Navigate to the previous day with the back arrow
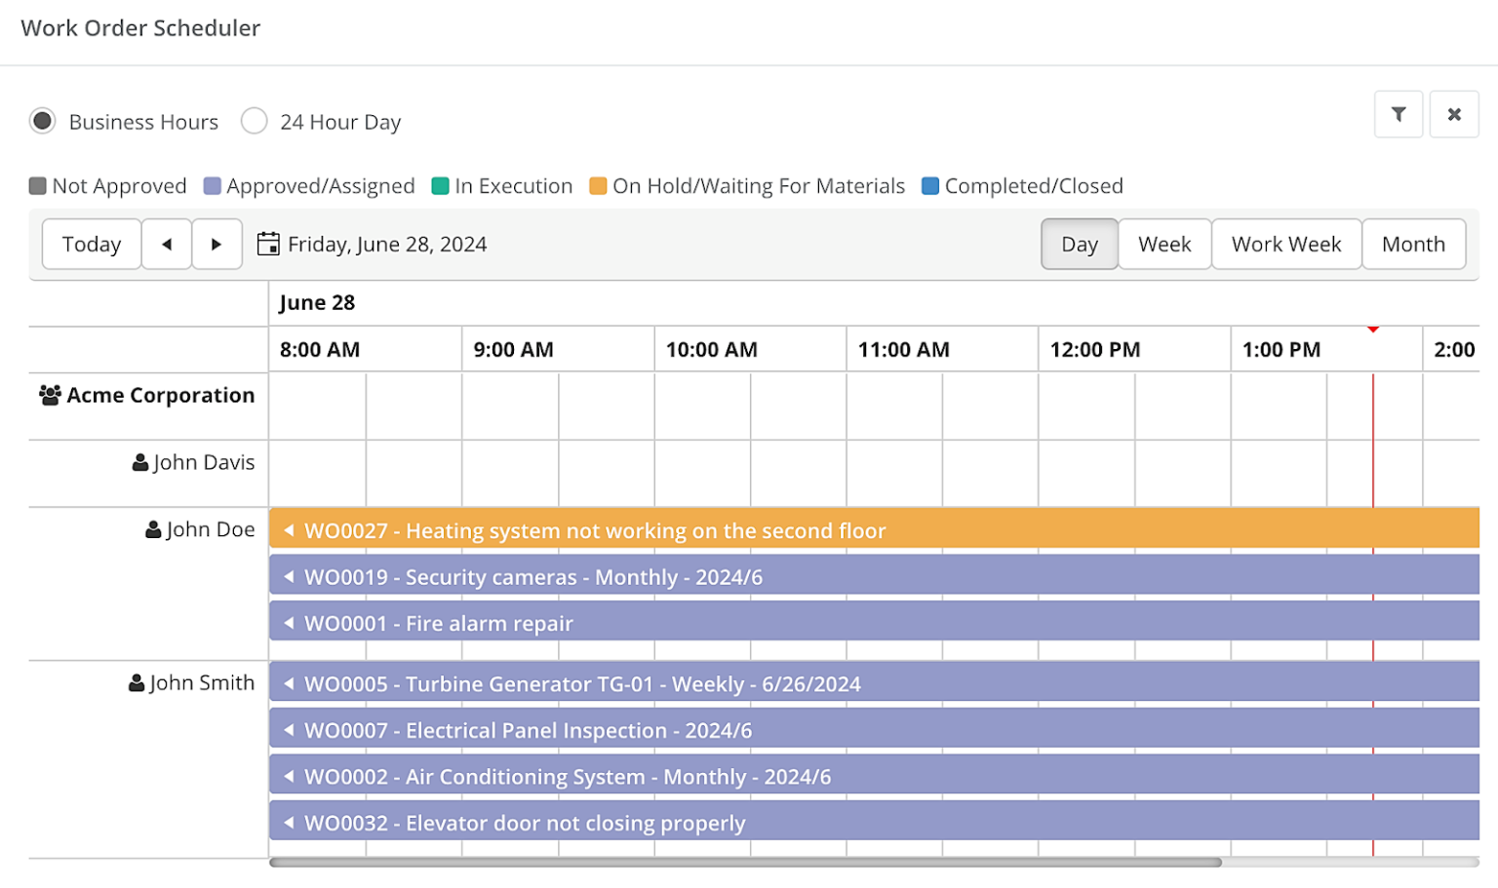The height and width of the screenshot is (888, 1498). pos(167,244)
